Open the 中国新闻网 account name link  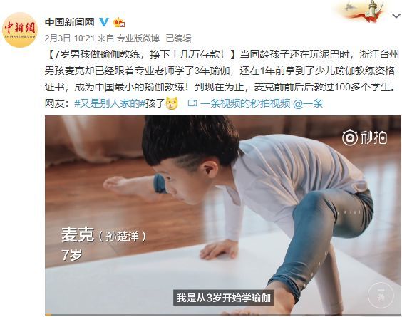coord(70,22)
